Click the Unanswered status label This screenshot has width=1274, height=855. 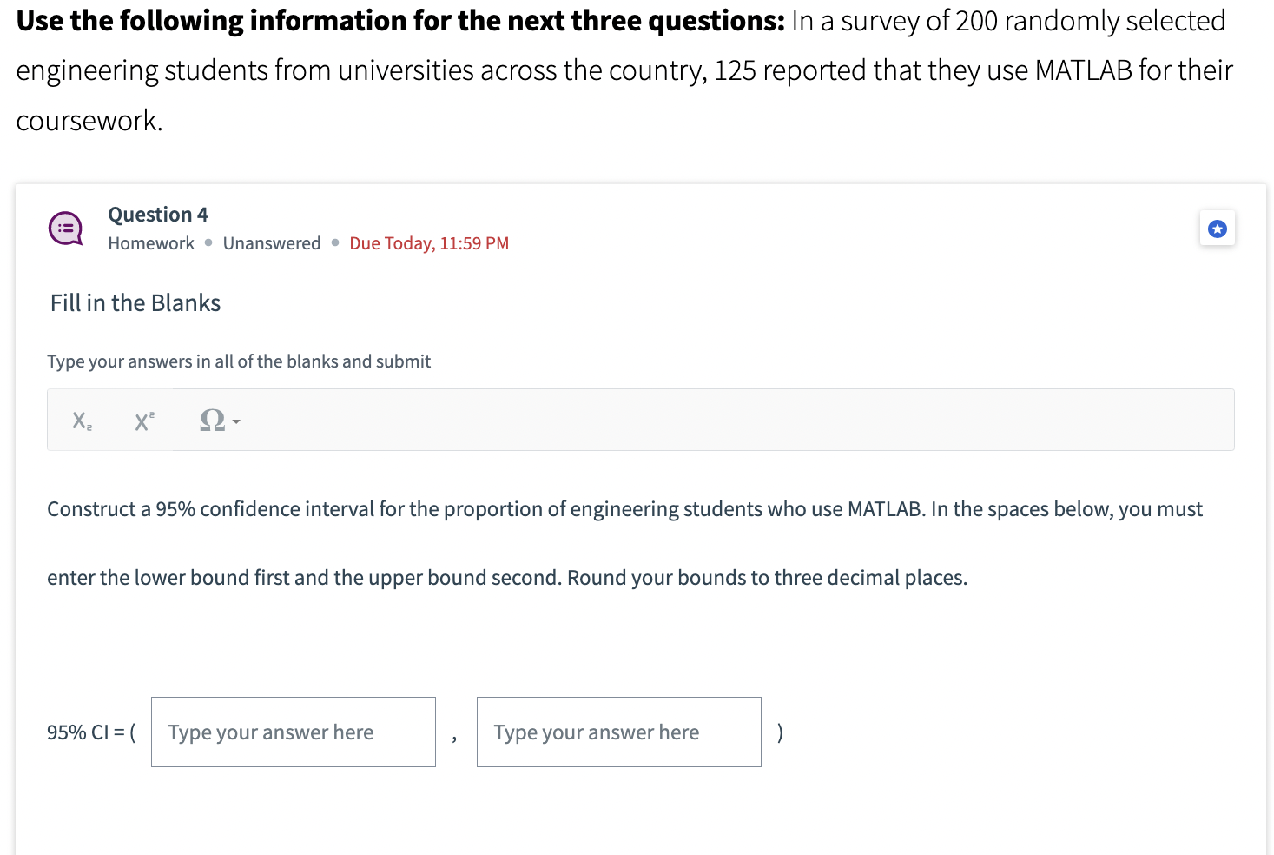pos(271,243)
